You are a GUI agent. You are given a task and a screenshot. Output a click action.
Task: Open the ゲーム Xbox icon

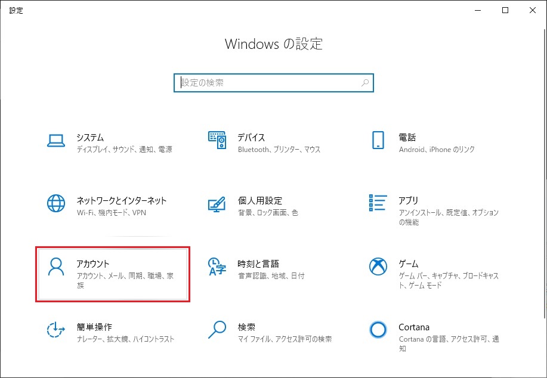point(378,267)
